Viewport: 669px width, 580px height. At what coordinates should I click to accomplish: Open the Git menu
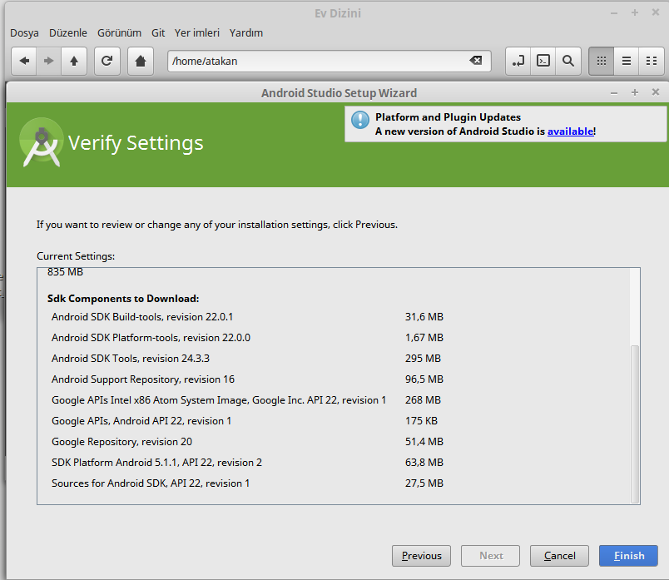[x=158, y=32]
